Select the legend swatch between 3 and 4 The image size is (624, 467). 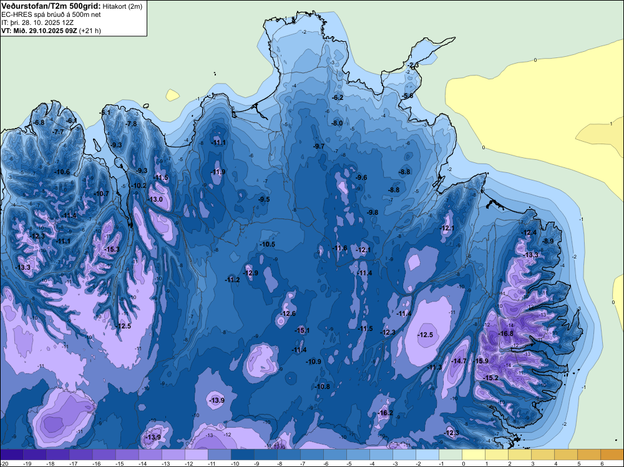(542, 455)
